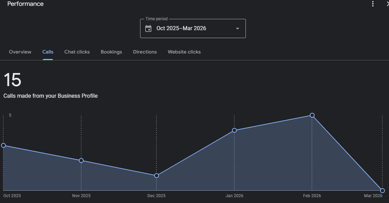Pick the Jan 2026 data point
The width and height of the screenshot is (389, 203).
click(234, 130)
